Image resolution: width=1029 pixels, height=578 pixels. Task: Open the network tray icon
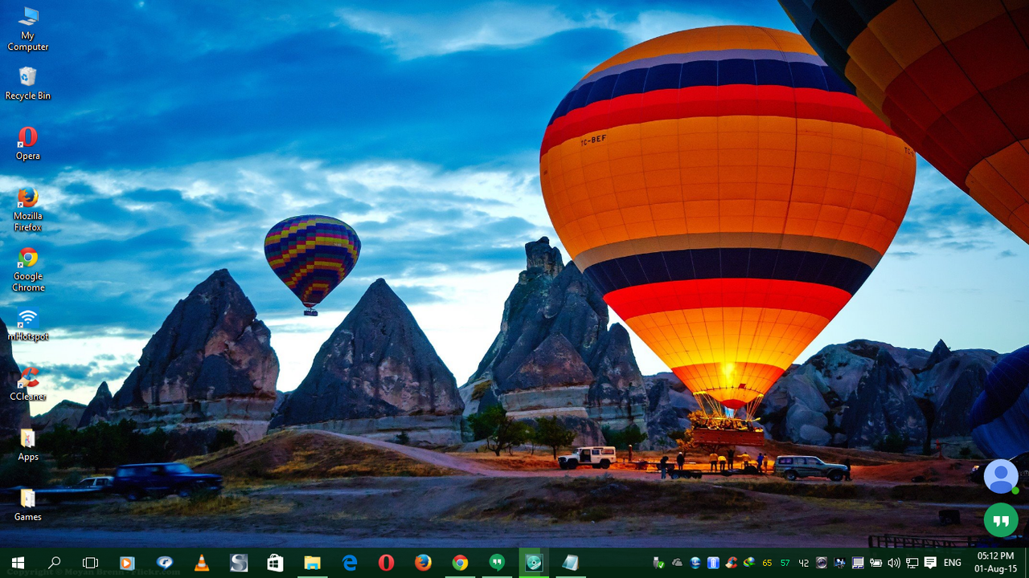912,563
